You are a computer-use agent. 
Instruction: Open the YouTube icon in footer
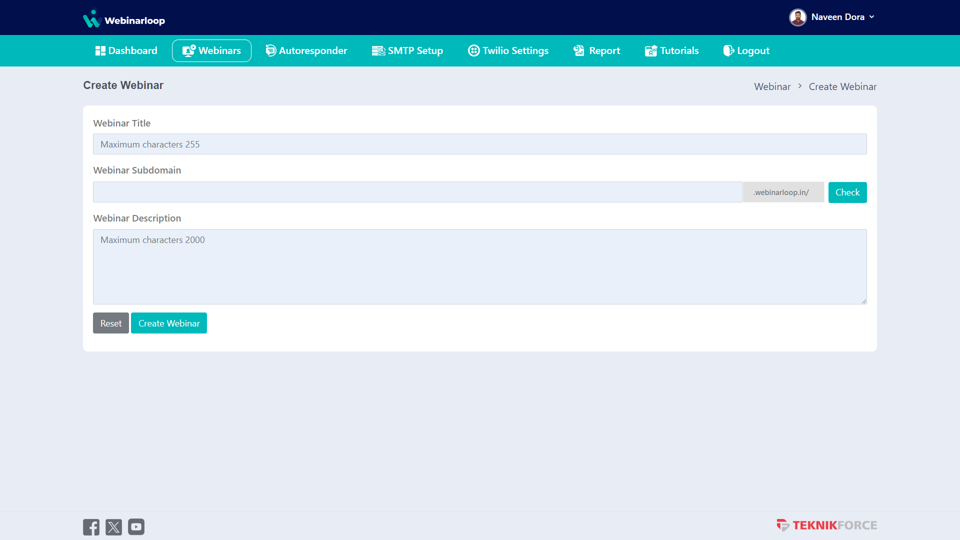pyautogui.click(x=136, y=527)
